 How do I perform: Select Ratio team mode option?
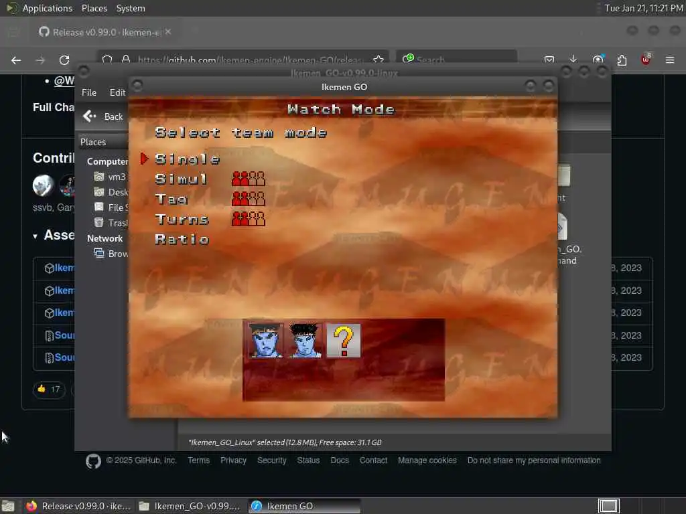click(x=182, y=239)
